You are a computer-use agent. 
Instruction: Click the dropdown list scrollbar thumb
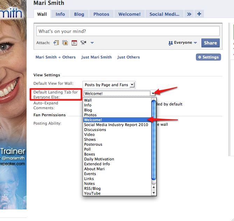click(154, 140)
